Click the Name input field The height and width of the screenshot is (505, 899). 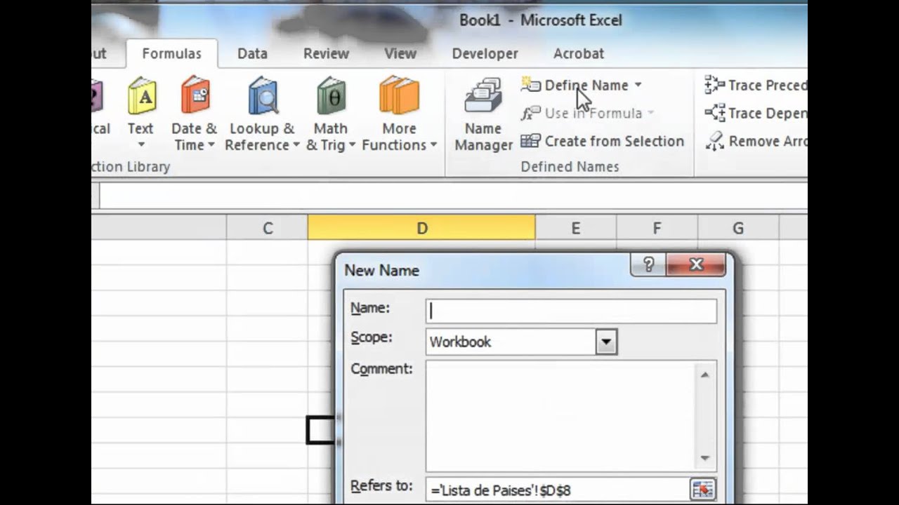coord(571,311)
